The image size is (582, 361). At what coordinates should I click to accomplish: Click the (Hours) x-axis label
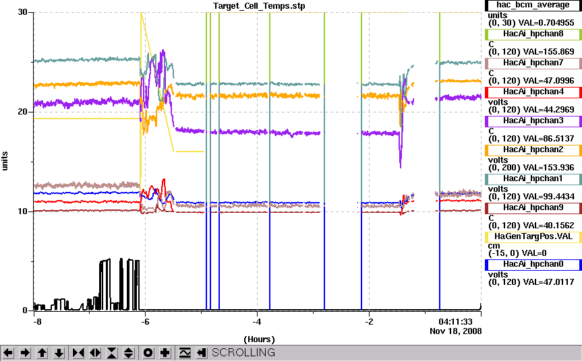259,339
